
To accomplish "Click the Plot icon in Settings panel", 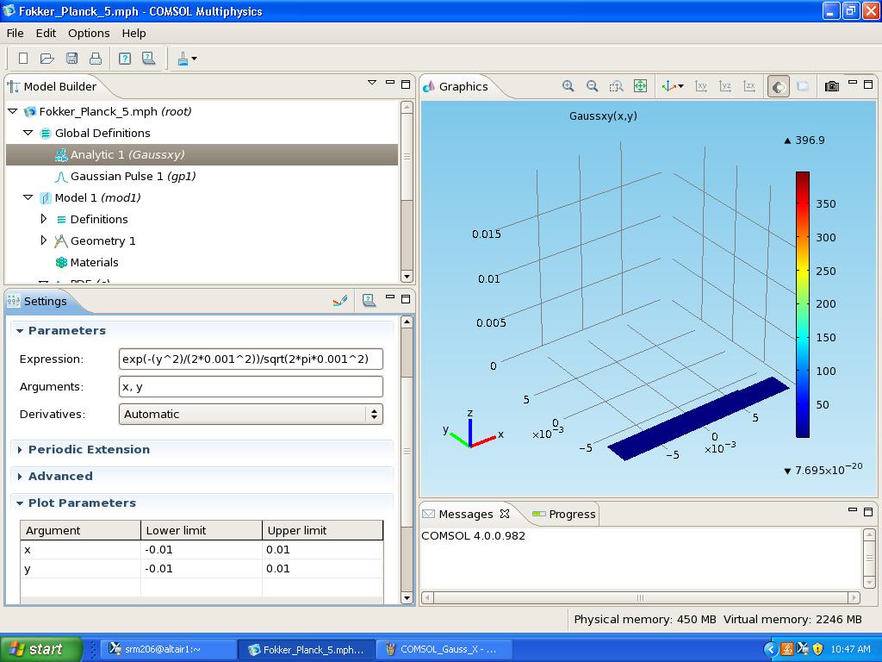I will (340, 301).
